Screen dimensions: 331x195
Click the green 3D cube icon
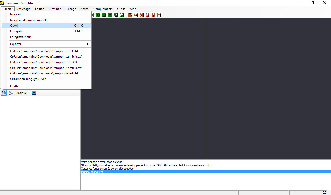click(x=122, y=15)
